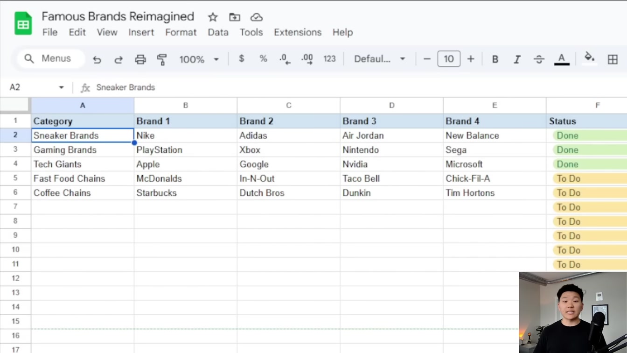Select row 5 header

(x=15, y=178)
